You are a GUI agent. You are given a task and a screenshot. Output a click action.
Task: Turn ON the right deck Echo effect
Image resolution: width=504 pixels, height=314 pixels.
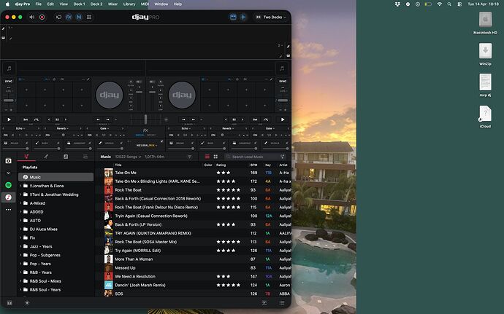pos(171,135)
